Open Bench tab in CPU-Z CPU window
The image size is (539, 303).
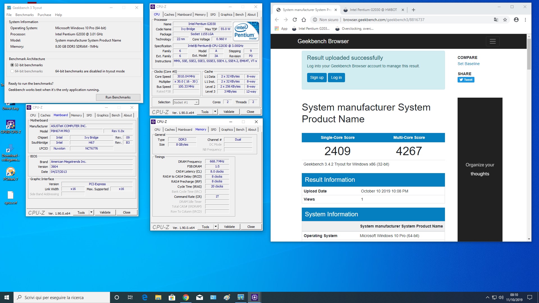[x=239, y=15]
